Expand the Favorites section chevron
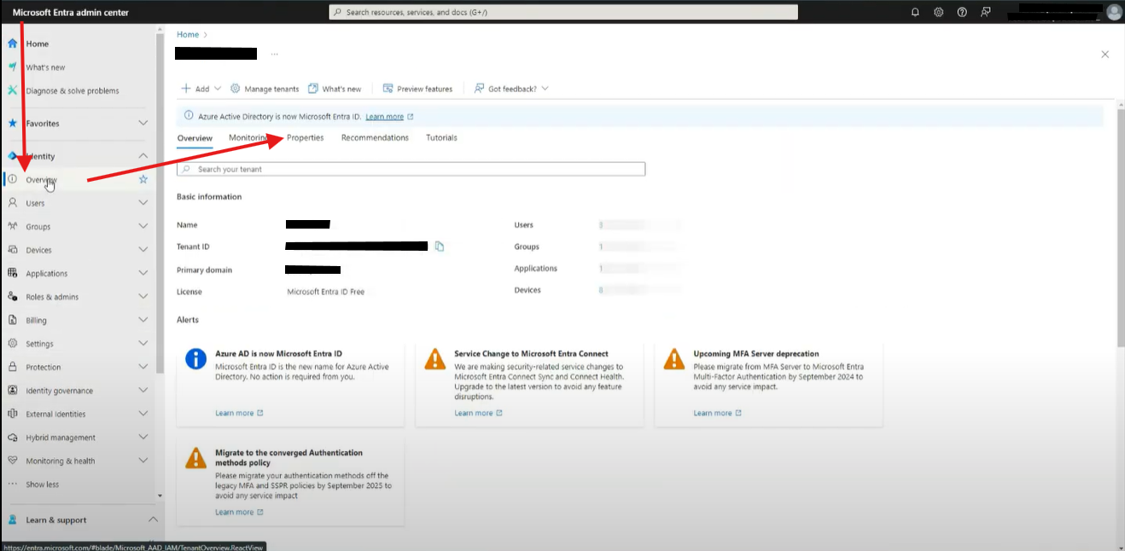1125x551 pixels. pos(143,123)
